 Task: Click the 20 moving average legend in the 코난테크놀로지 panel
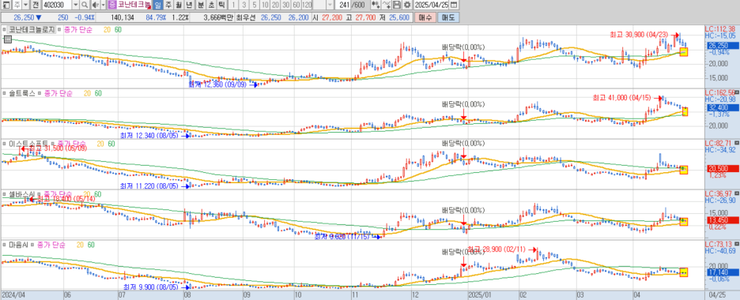coord(108,29)
